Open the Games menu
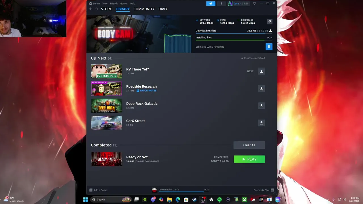Screen dimensions: 363x204 [124, 3]
